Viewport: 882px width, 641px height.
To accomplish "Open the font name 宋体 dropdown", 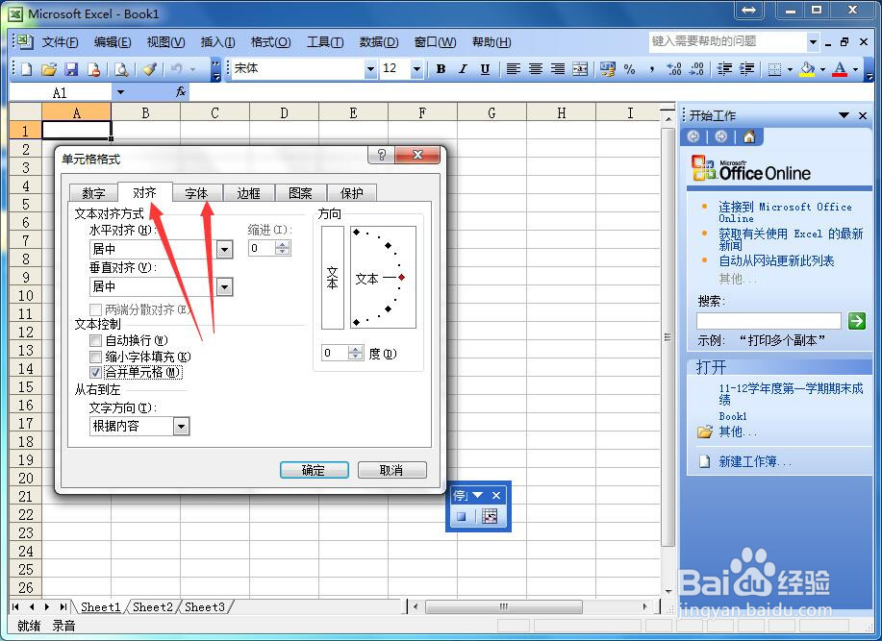I will pyautogui.click(x=370, y=69).
